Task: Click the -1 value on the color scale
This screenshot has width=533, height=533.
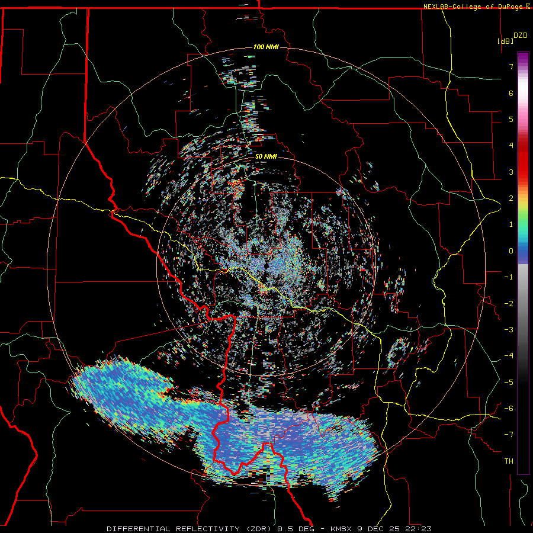Action: click(509, 277)
